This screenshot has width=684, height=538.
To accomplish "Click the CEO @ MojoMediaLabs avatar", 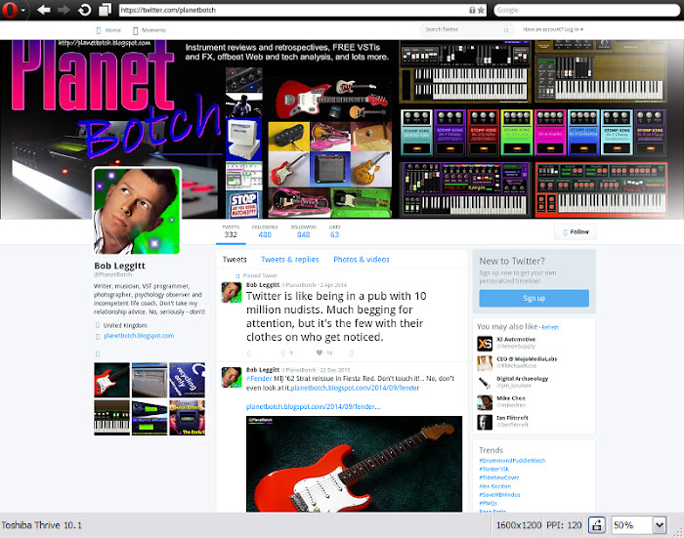I will [485, 363].
